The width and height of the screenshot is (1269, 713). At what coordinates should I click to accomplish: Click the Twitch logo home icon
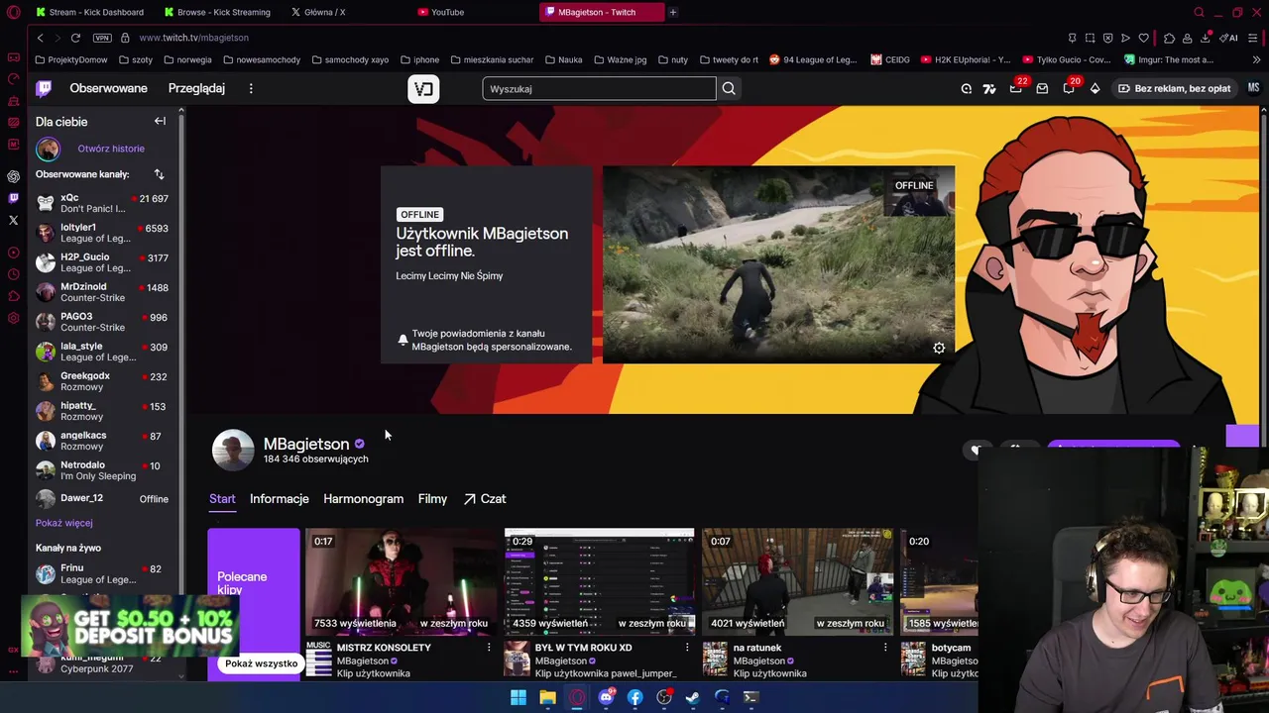(44, 88)
